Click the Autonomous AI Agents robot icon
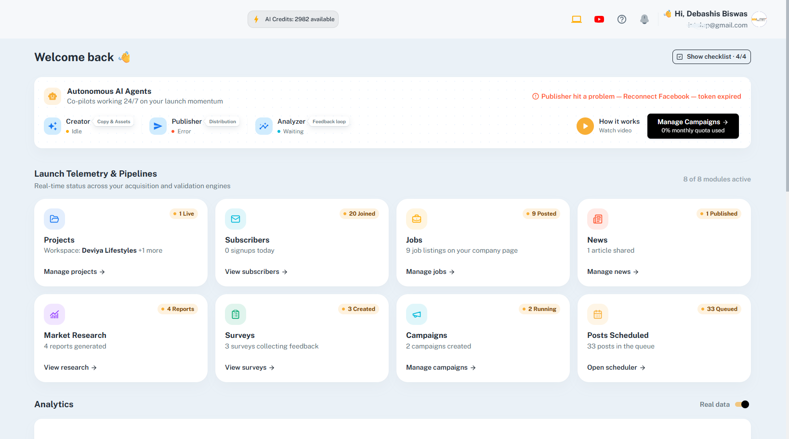 pos(53,96)
